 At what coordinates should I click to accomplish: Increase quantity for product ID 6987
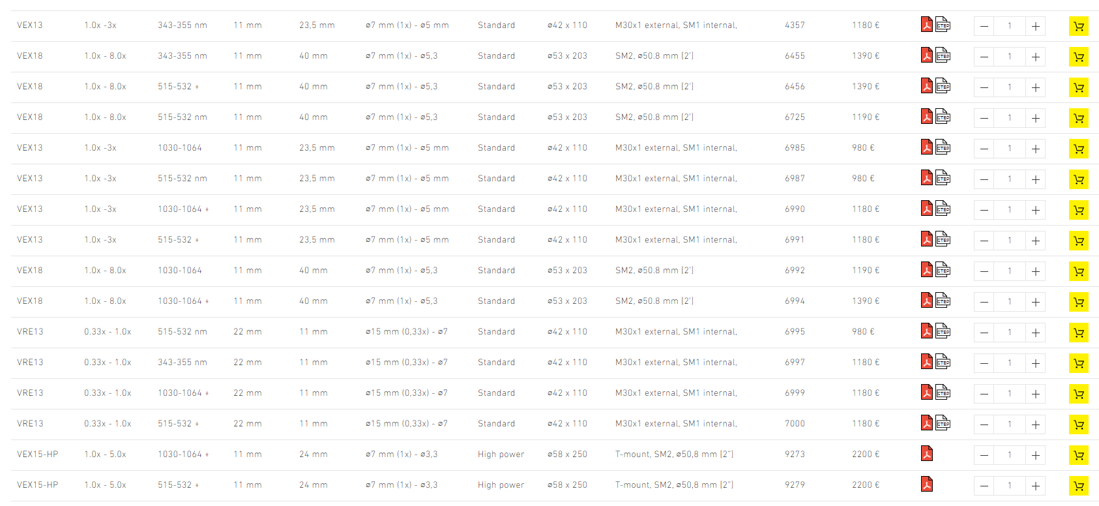click(x=1035, y=179)
